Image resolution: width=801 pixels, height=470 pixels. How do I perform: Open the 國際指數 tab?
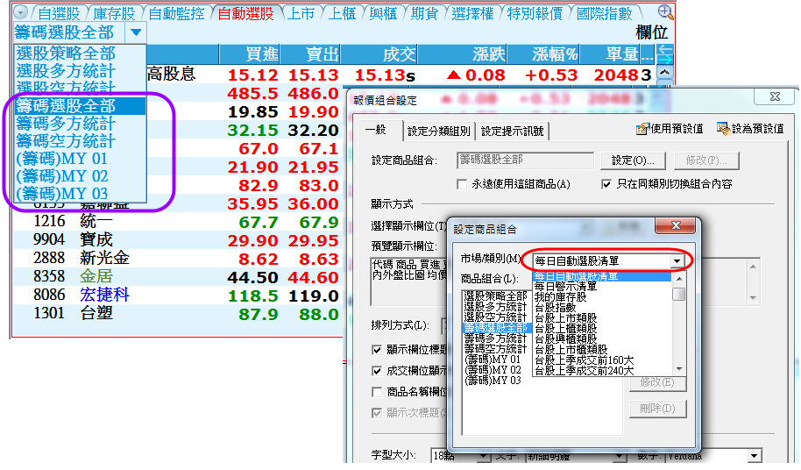(605, 13)
